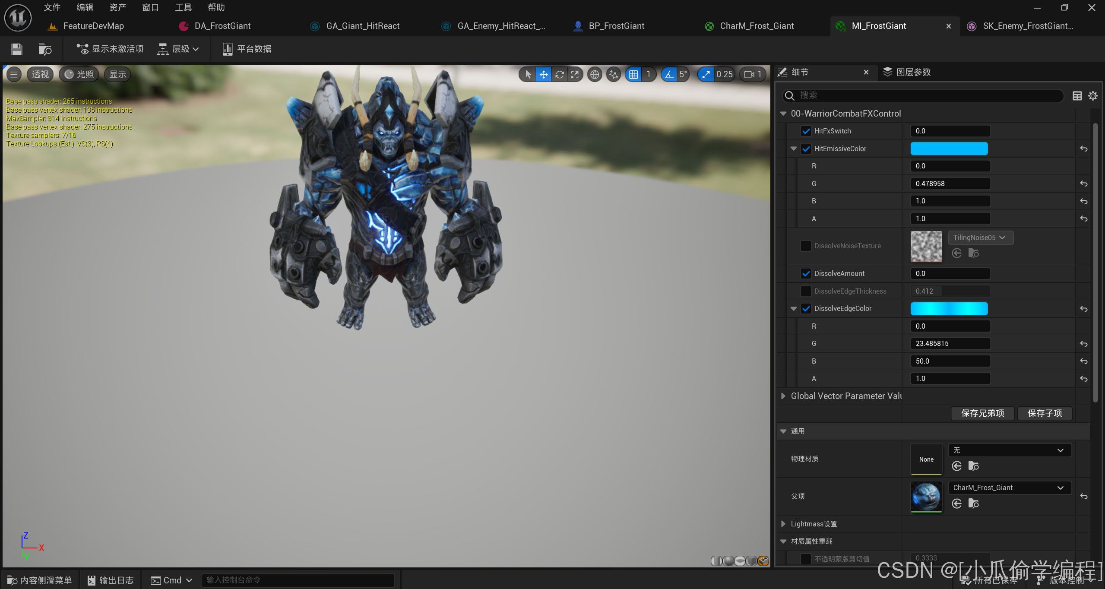Collapse HitEmissiveColor channel rows

(x=794, y=149)
